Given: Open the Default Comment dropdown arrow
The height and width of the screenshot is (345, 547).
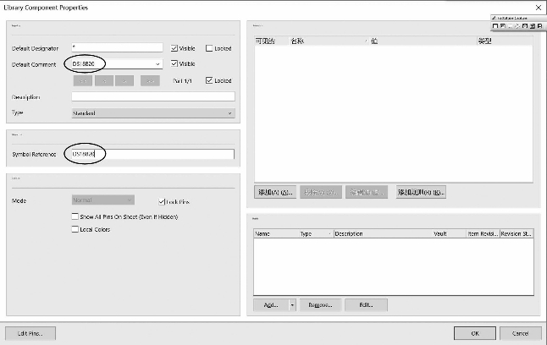Looking at the screenshot, I should (157, 64).
